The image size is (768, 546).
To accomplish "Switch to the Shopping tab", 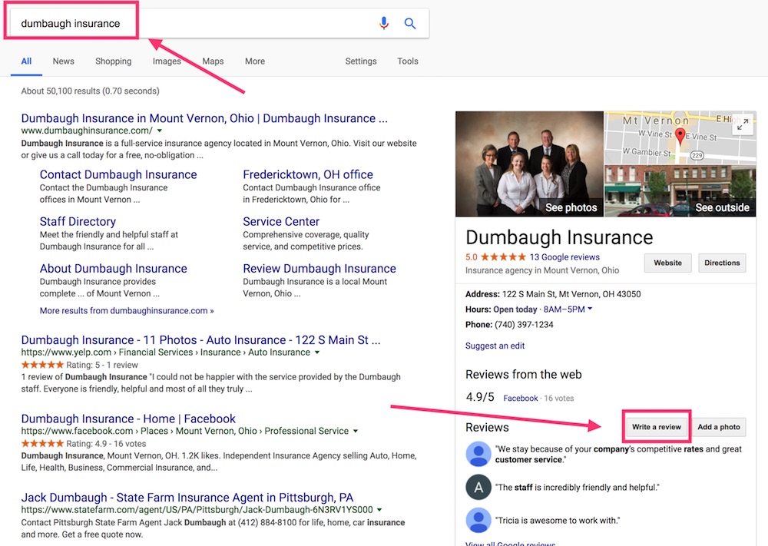I will click(113, 61).
